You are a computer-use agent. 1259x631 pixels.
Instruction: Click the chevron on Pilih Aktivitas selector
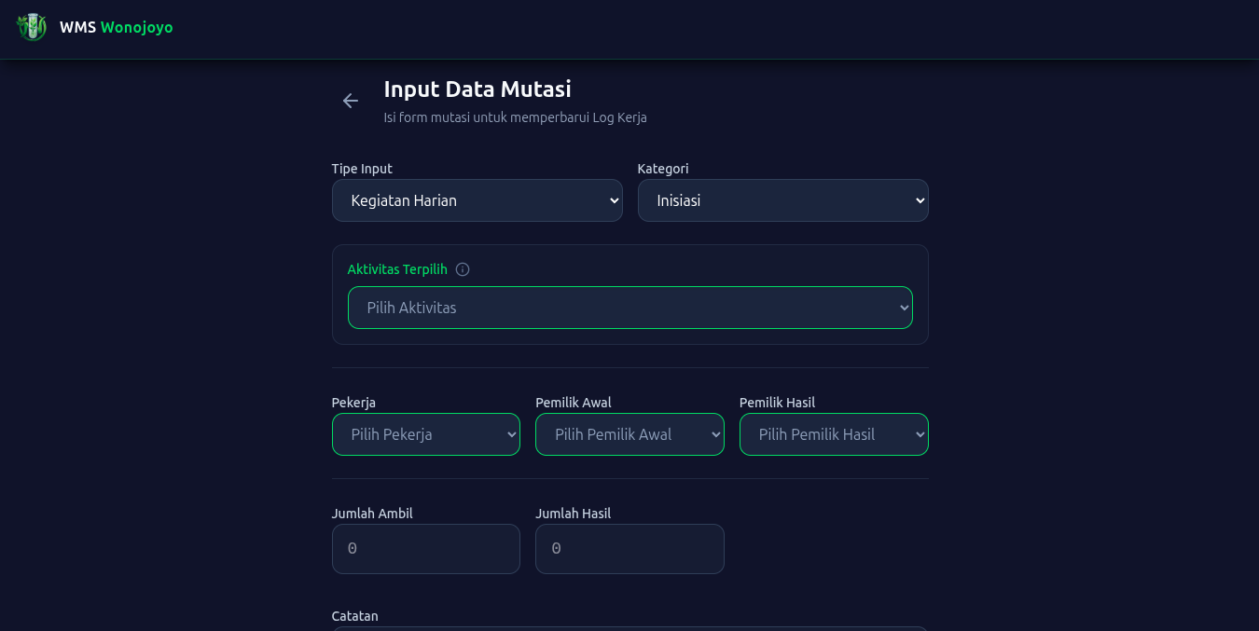point(904,308)
